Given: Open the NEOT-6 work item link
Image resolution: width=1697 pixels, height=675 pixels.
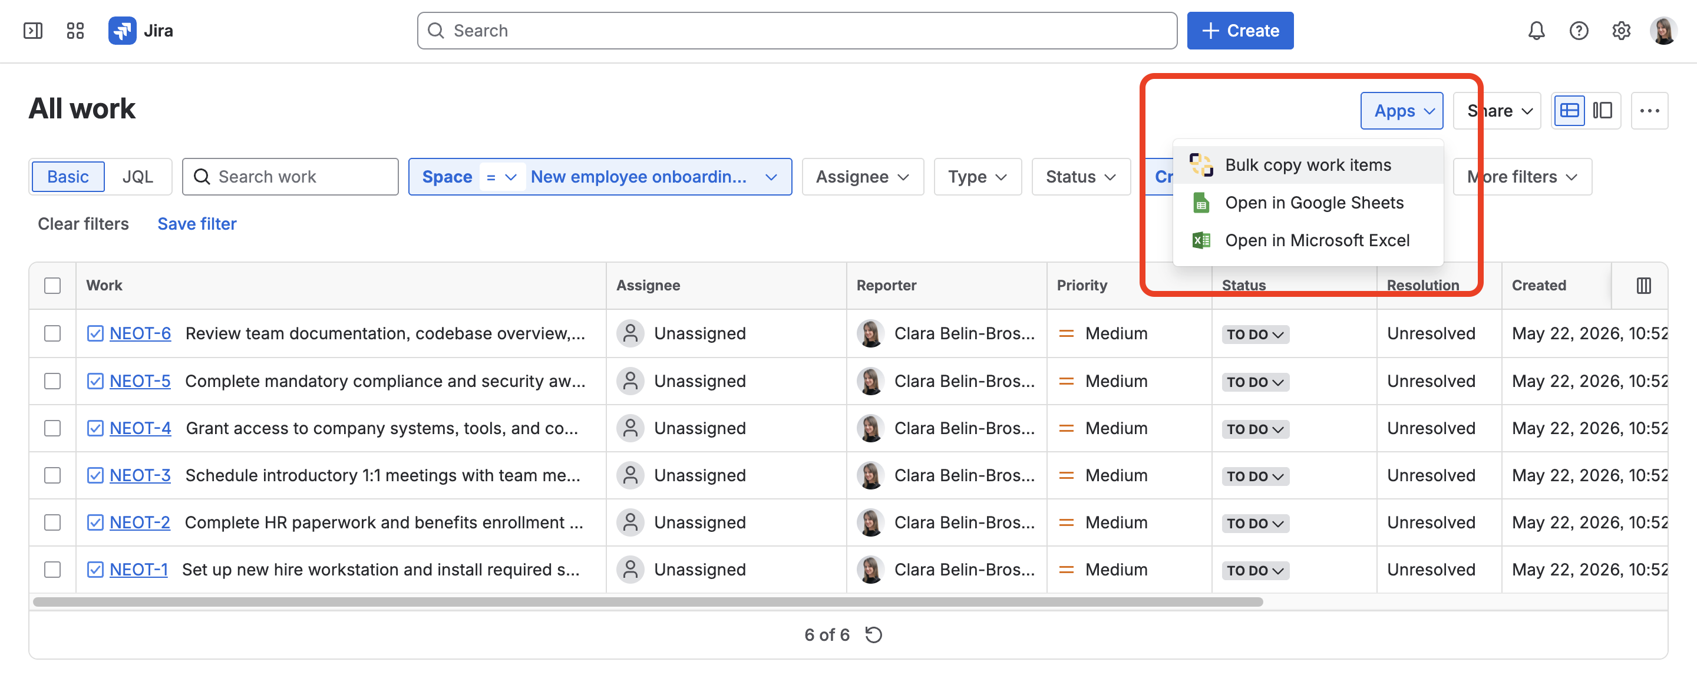Looking at the screenshot, I should coord(140,333).
